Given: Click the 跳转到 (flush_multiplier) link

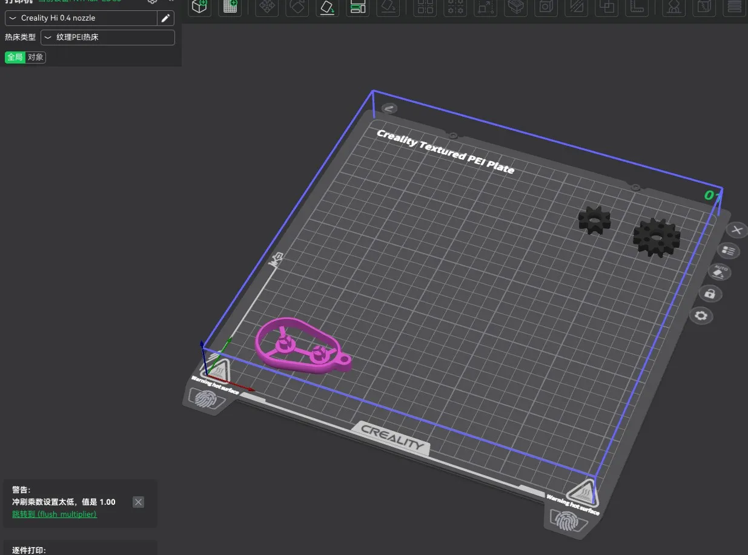Looking at the screenshot, I should click(55, 514).
